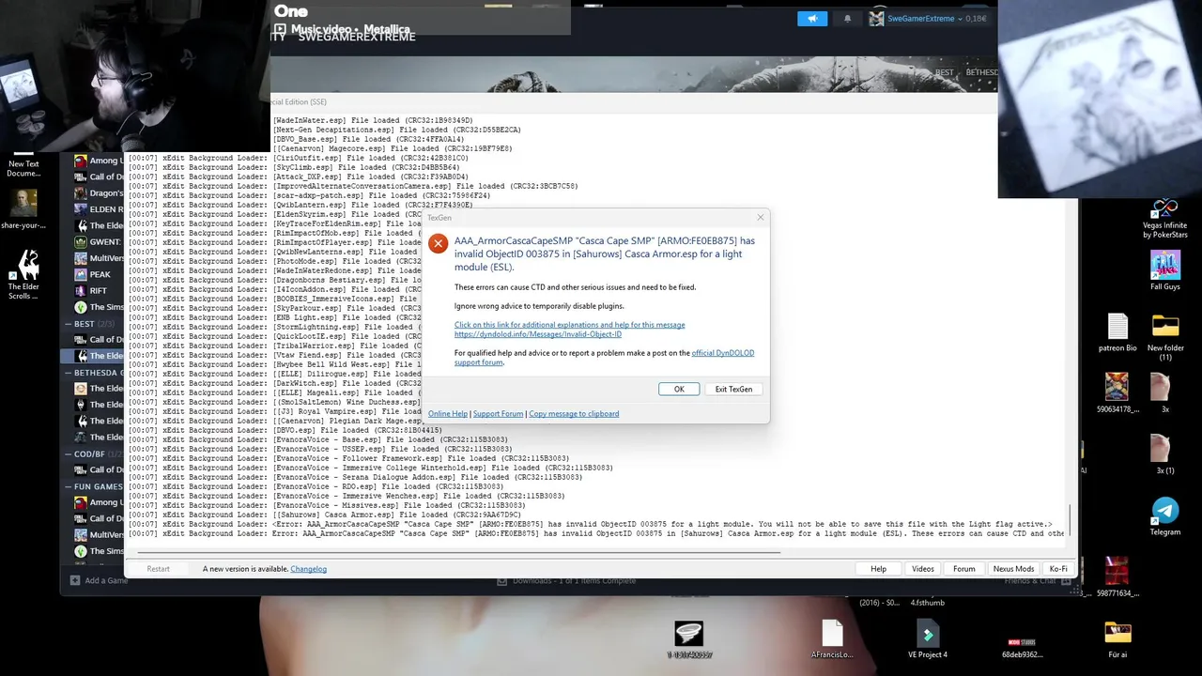
Task: Close the TexGen error dialog
Action: click(761, 218)
